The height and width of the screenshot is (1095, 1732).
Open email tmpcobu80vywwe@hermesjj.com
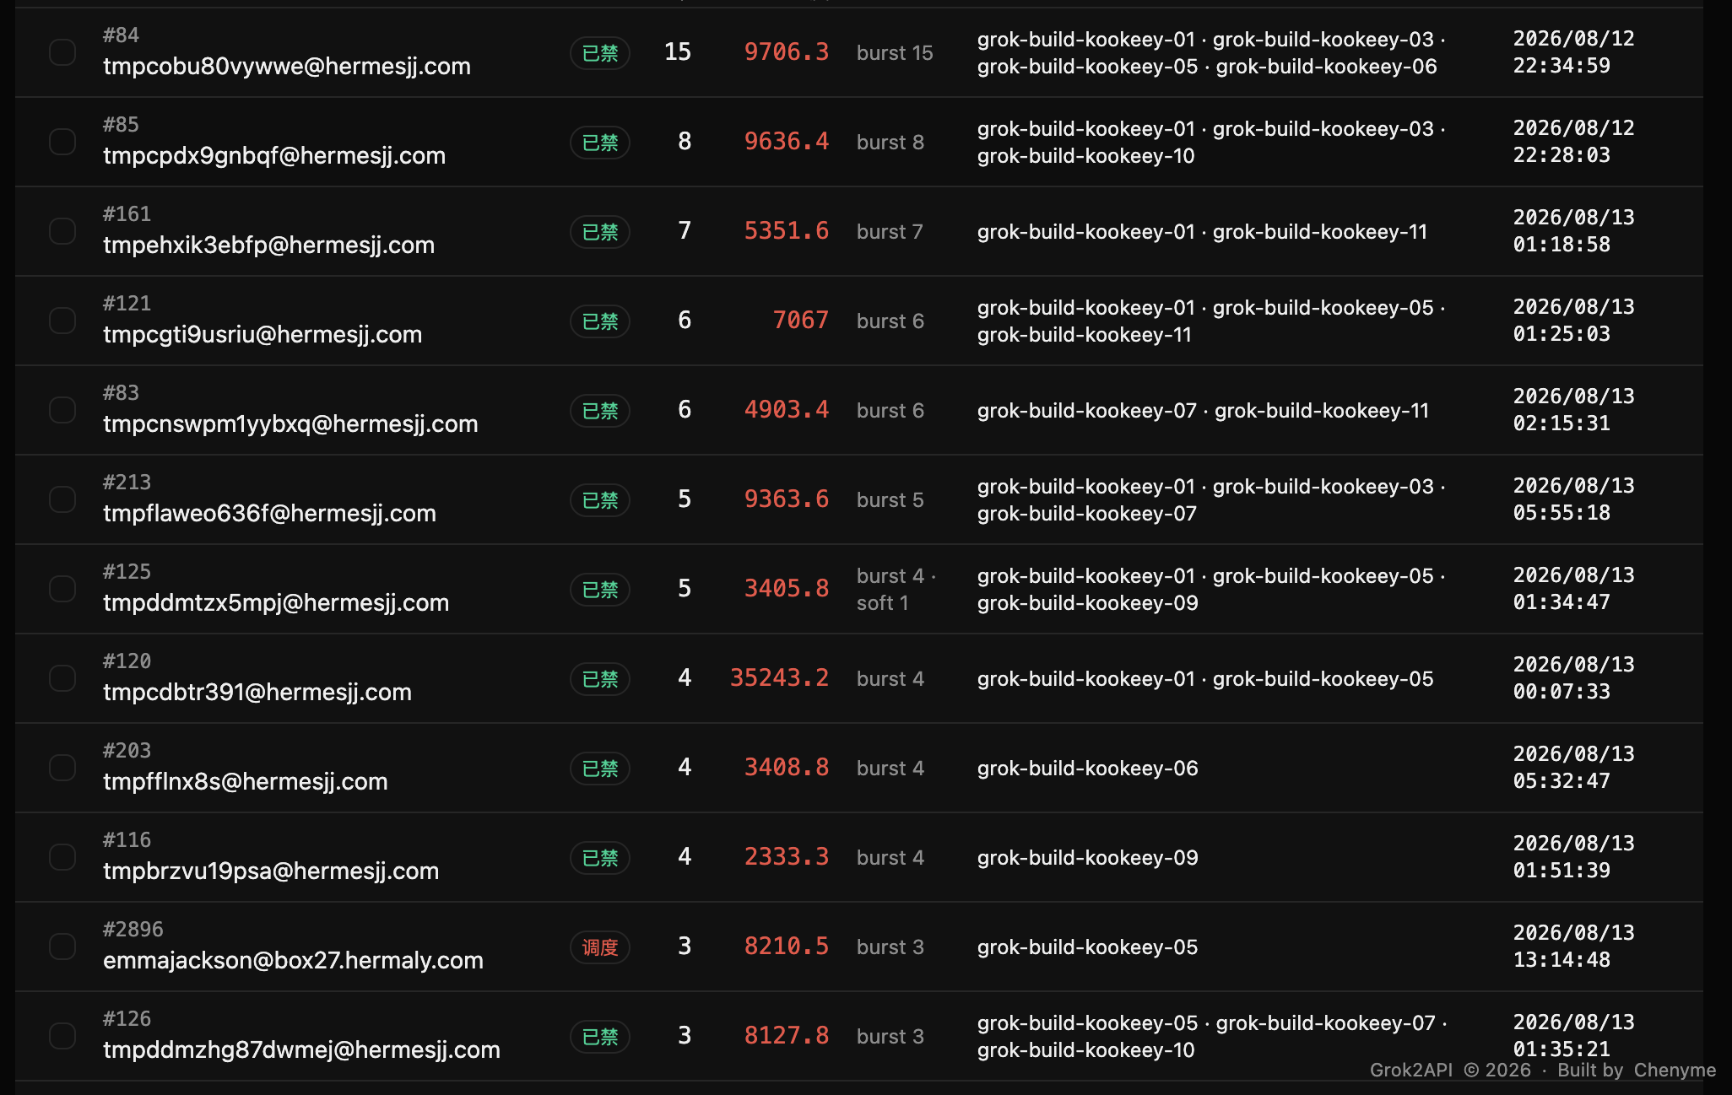tap(287, 66)
